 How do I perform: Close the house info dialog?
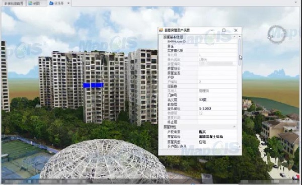point(236,30)
